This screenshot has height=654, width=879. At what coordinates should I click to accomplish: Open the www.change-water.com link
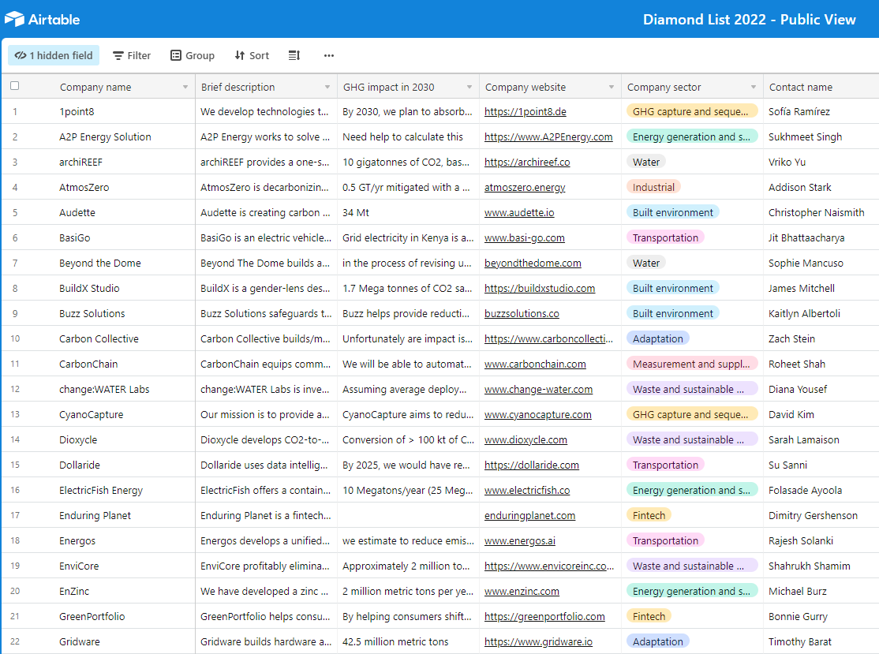click(538, 389)
